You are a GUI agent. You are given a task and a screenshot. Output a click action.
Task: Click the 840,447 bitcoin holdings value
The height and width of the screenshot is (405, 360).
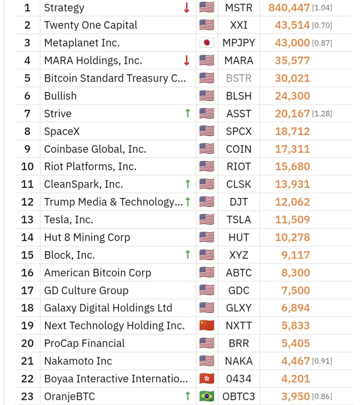289,8
